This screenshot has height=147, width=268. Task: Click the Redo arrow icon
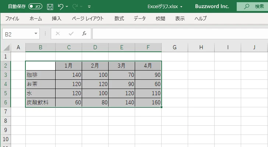[x=75, y=7]
